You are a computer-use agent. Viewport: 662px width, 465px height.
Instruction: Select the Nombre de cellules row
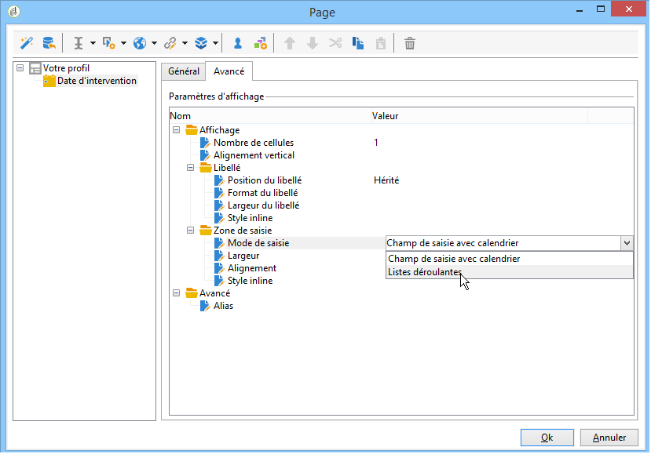(254, 143)
